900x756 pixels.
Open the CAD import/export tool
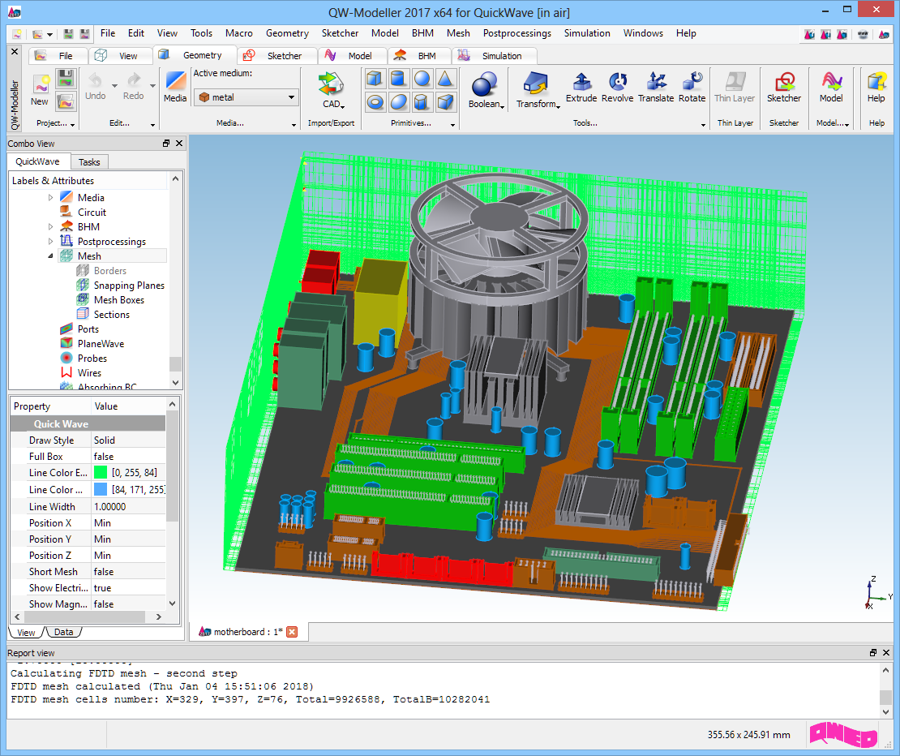point(332,90)
